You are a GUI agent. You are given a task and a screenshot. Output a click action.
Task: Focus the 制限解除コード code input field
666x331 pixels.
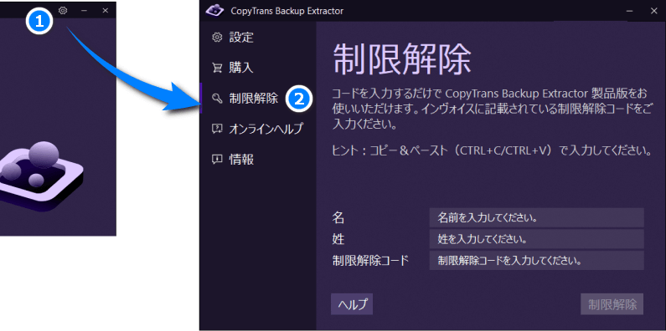[536, 260]
